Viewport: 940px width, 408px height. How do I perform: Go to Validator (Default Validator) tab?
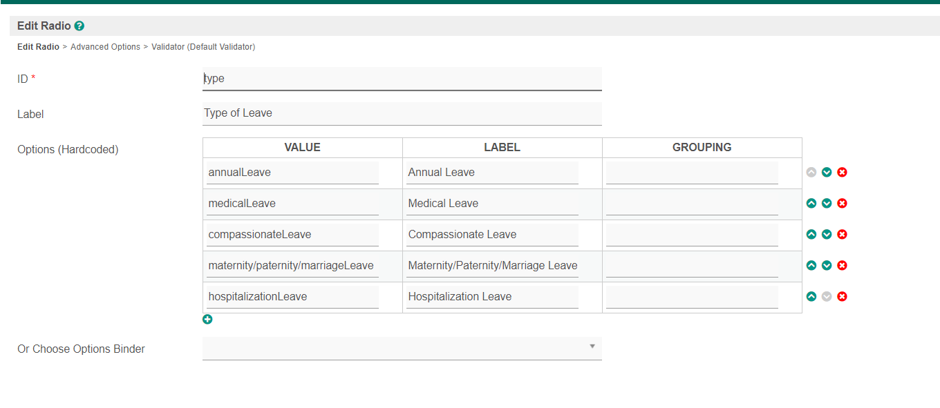pos(203,47)
